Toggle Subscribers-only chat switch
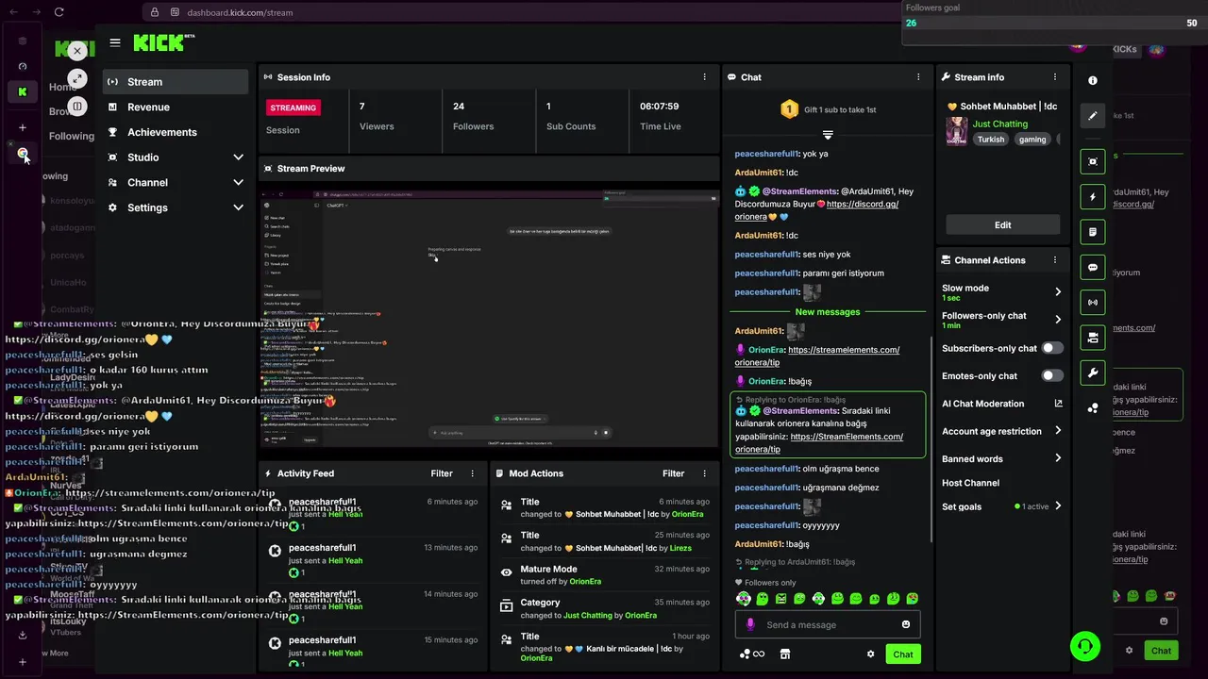Viewport: 1208px width, 679px height. click(x=1052, y=348)
